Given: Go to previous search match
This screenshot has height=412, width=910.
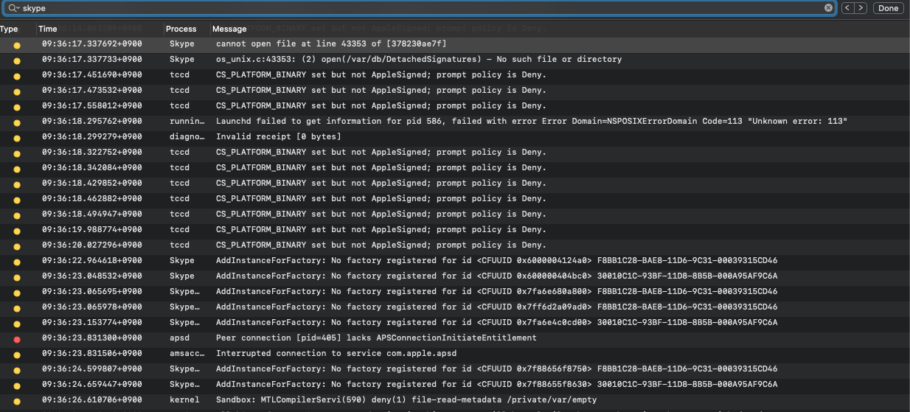Looking at the screenshot, I should [x=847, y=8].
